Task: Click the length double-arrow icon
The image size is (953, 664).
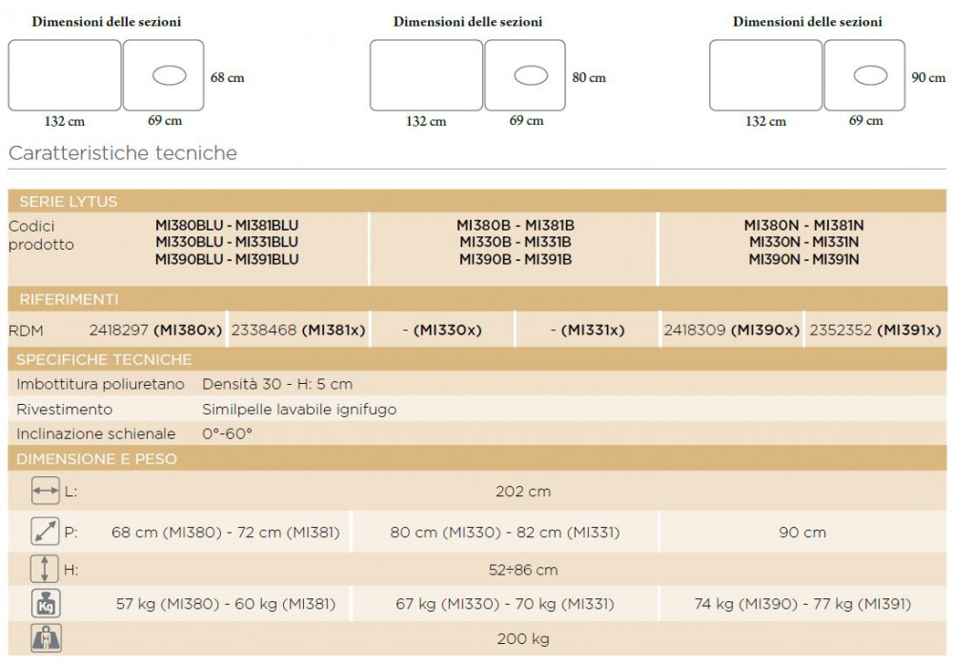Action: pos(45,491)
